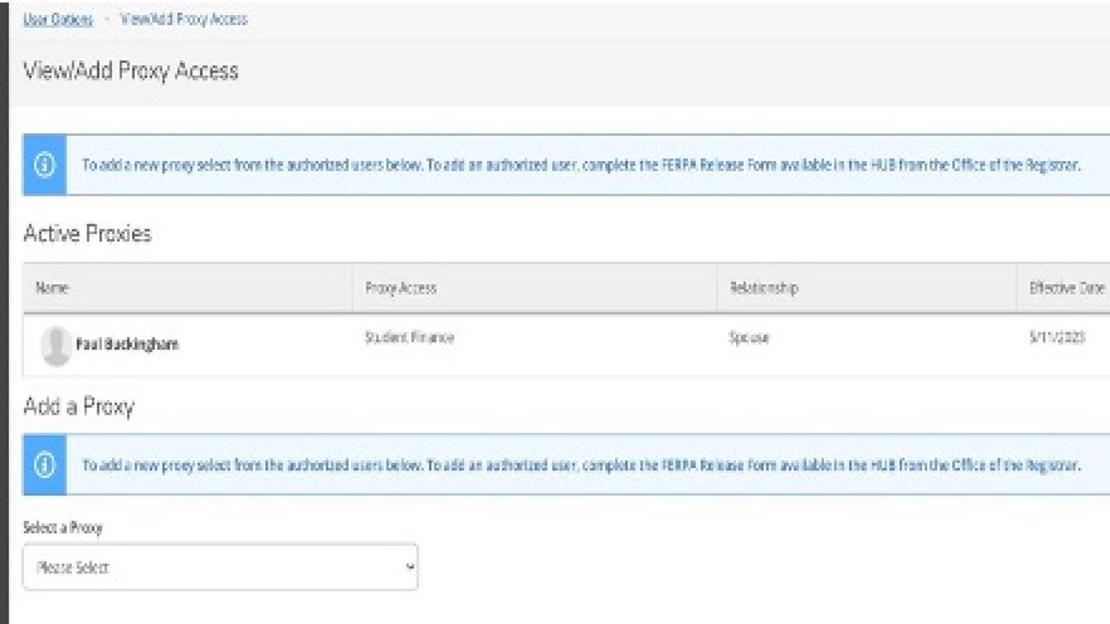This screenshot has width=1110, height=624.
Task: Click the User Options breadcrumb link
Action: [x=58, y=19]
